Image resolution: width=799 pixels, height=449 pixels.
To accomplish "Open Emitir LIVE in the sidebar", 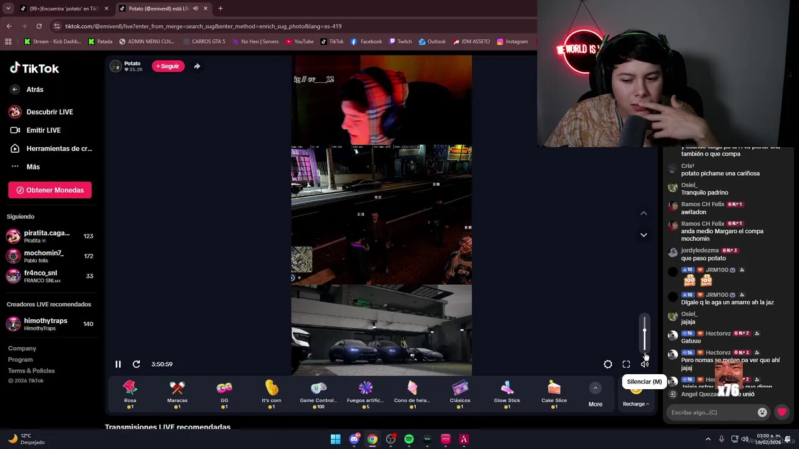I will click(x=35, y=130).
